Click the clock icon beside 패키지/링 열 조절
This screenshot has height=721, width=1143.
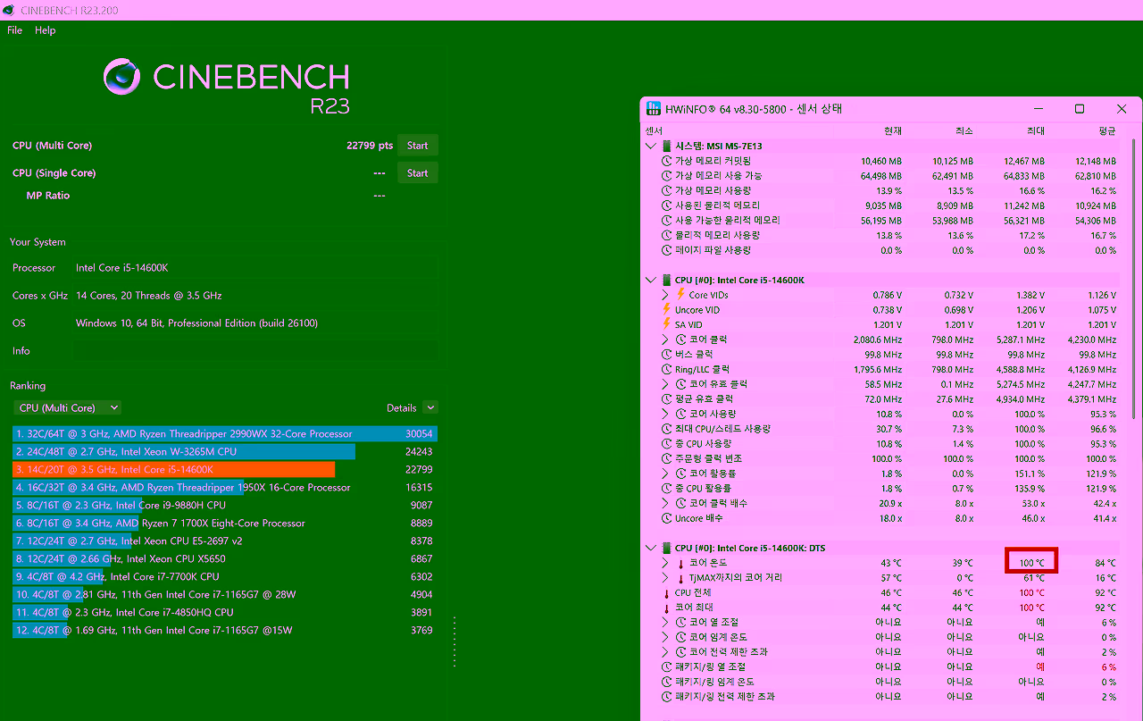coord(666,667)
